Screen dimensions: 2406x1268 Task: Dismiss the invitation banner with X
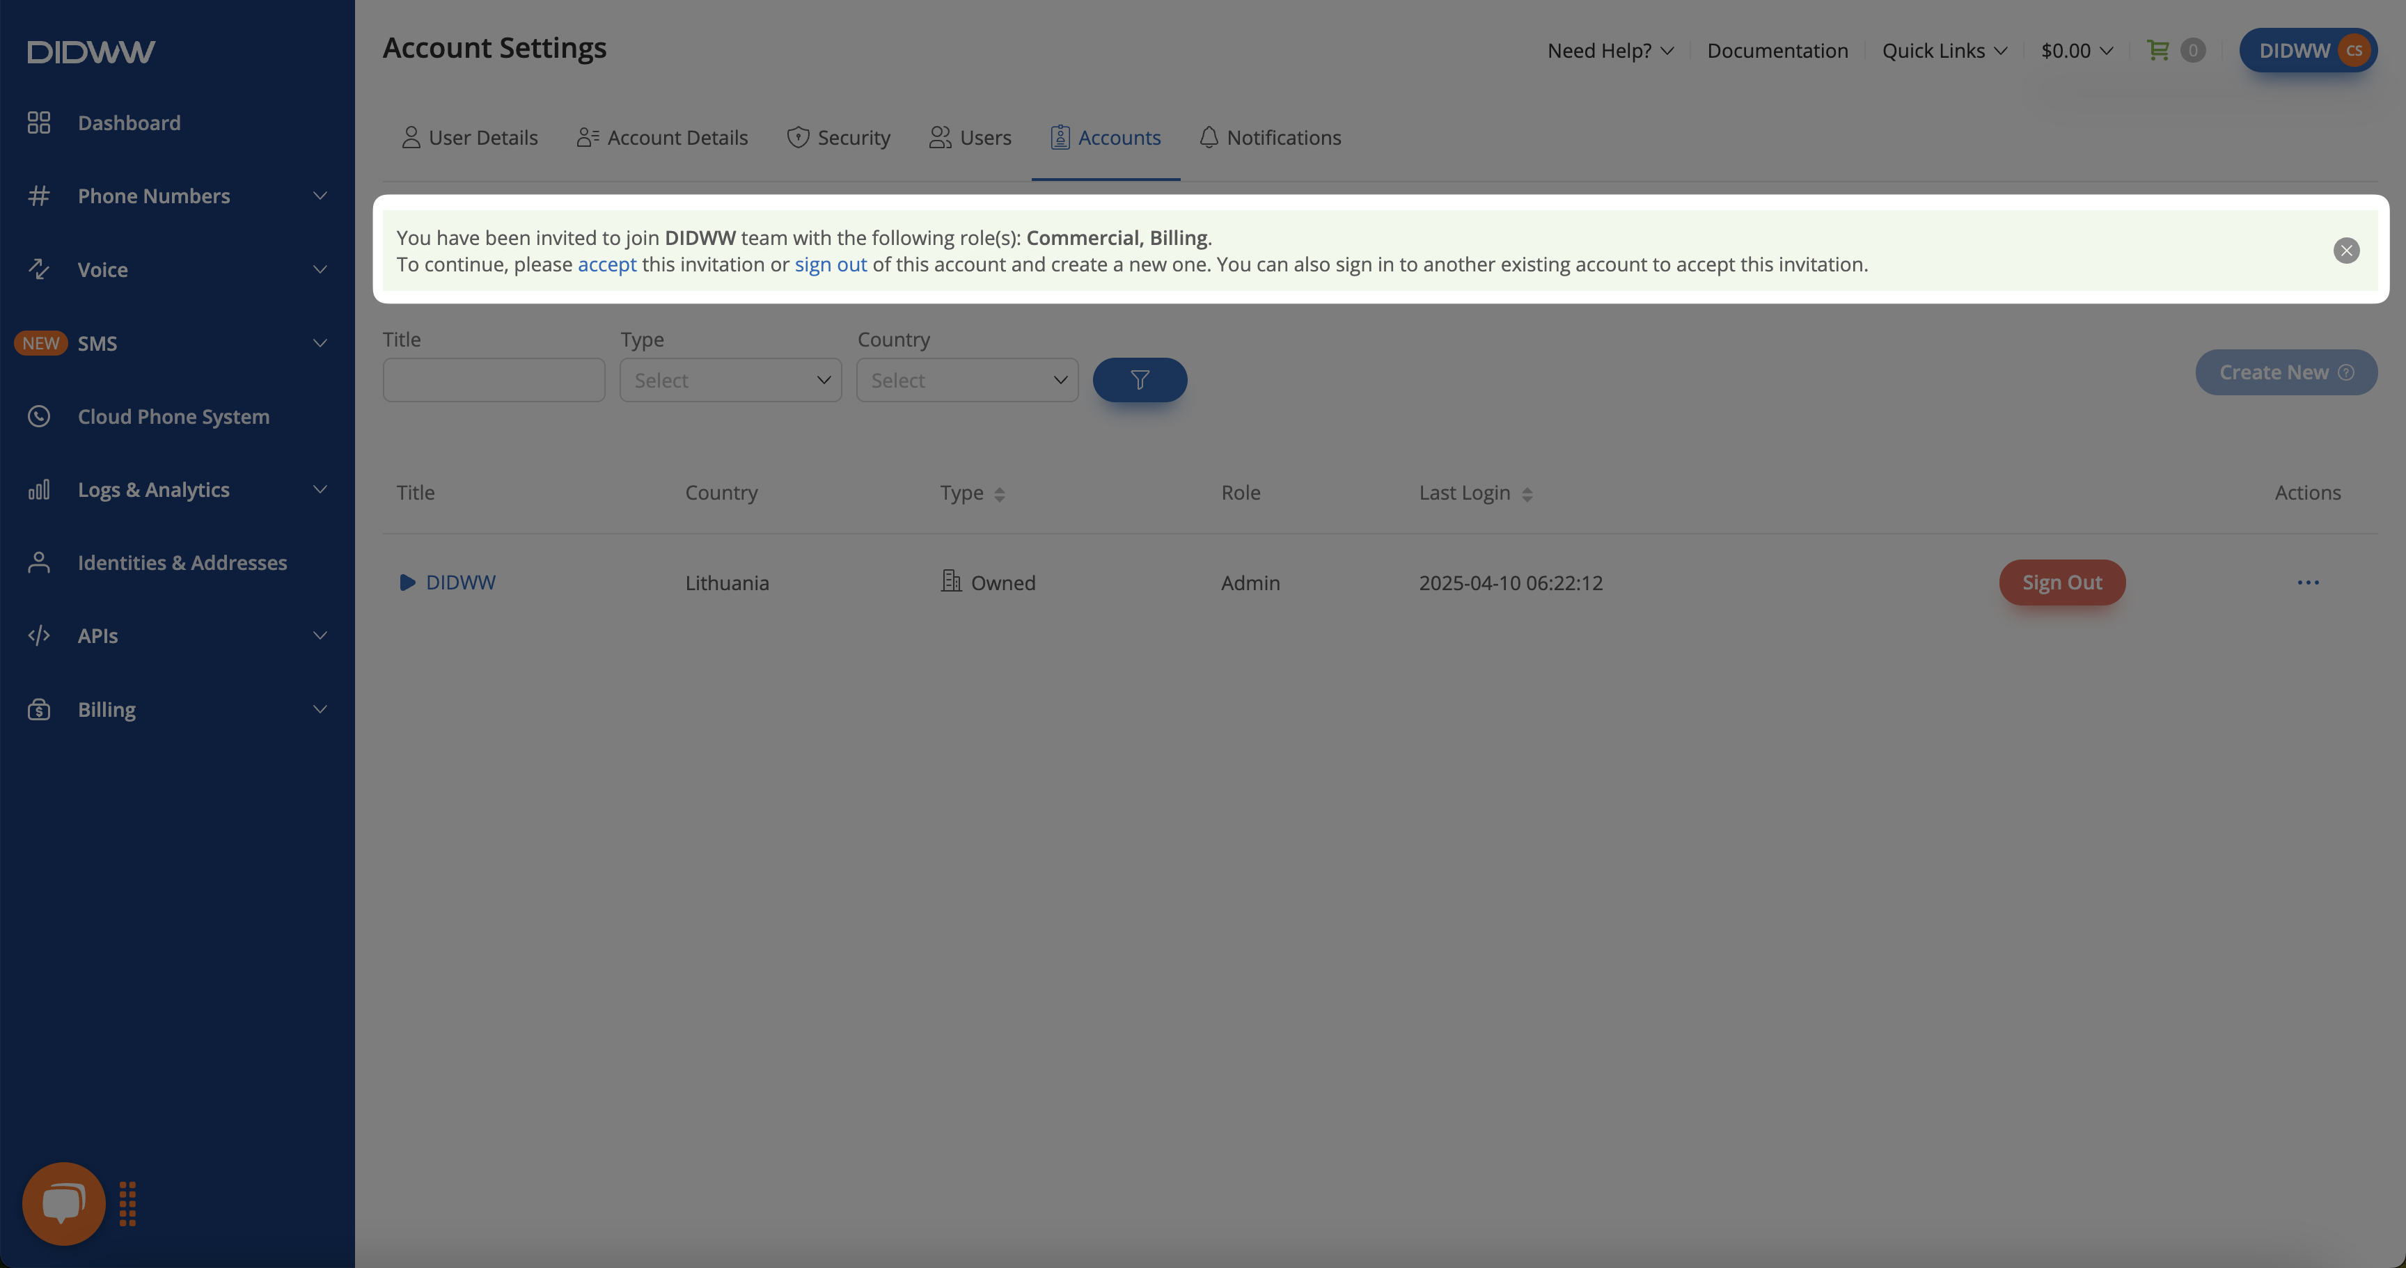(2345, 251)
